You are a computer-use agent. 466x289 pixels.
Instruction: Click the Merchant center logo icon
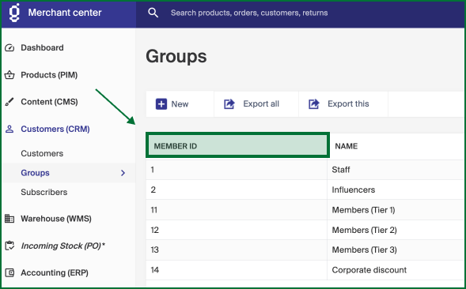click(14, 13)
